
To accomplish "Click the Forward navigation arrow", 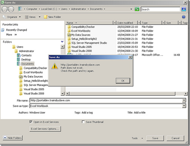I will tap(11, 9).
